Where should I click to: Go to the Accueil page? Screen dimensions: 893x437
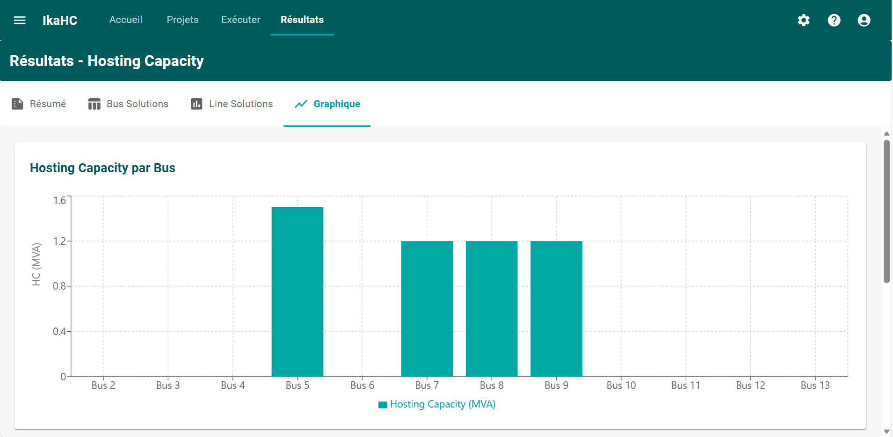coord(126,20)
